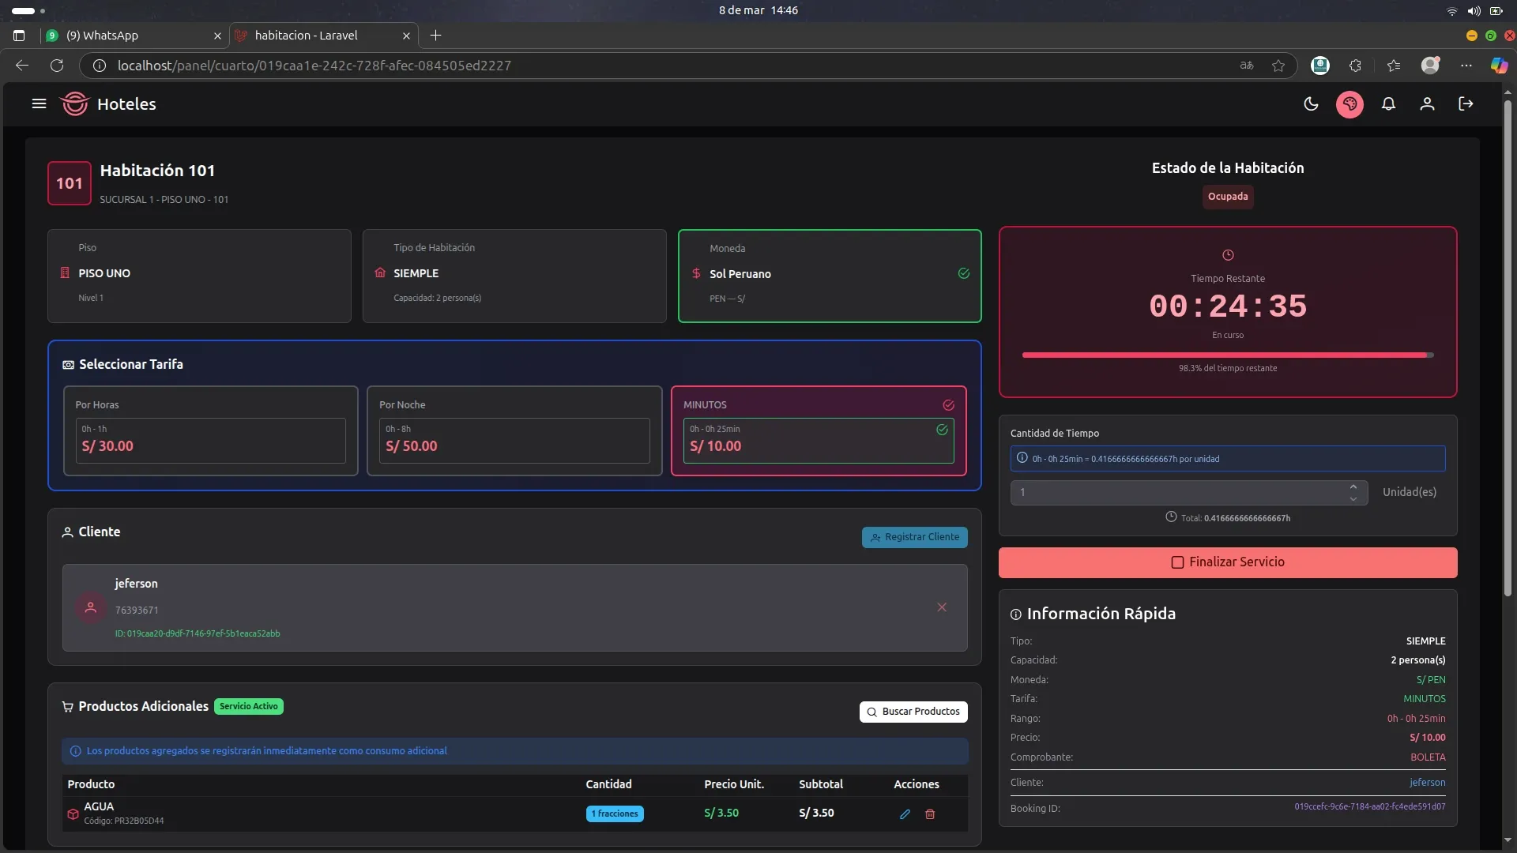
Task: Open user profile icon in header
Action: coord(1427,103)
